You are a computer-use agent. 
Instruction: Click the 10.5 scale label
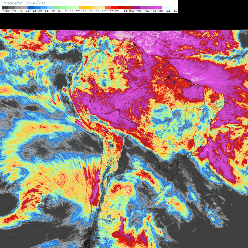[x=139, y=11]
